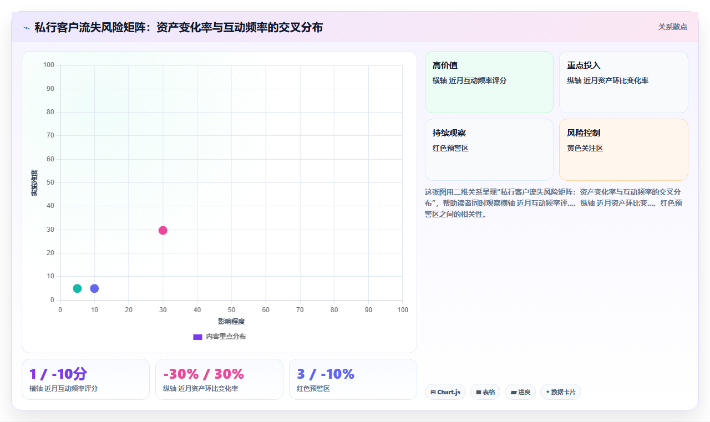Viewport: 710px width, 422px height.
Task: Click the 关系散点 label at top right
Action: (x=673, y=27)
